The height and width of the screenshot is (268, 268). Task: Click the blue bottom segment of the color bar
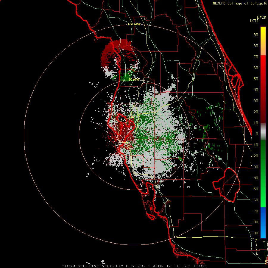click(263, 223)
